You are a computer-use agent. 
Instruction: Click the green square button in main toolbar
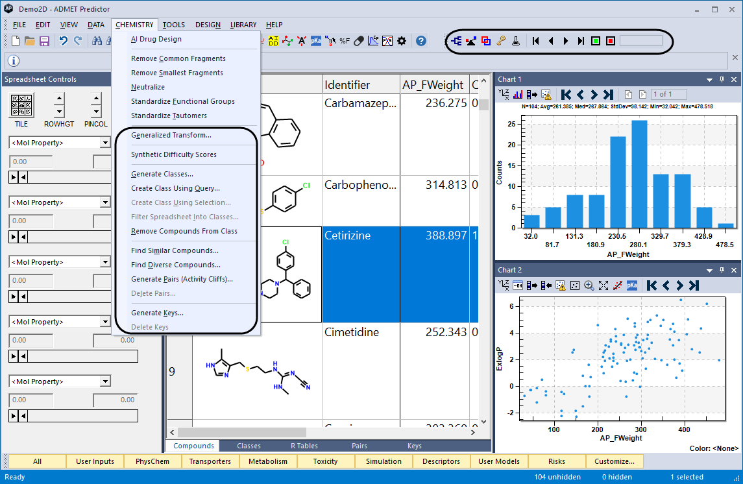click(596, 42)
